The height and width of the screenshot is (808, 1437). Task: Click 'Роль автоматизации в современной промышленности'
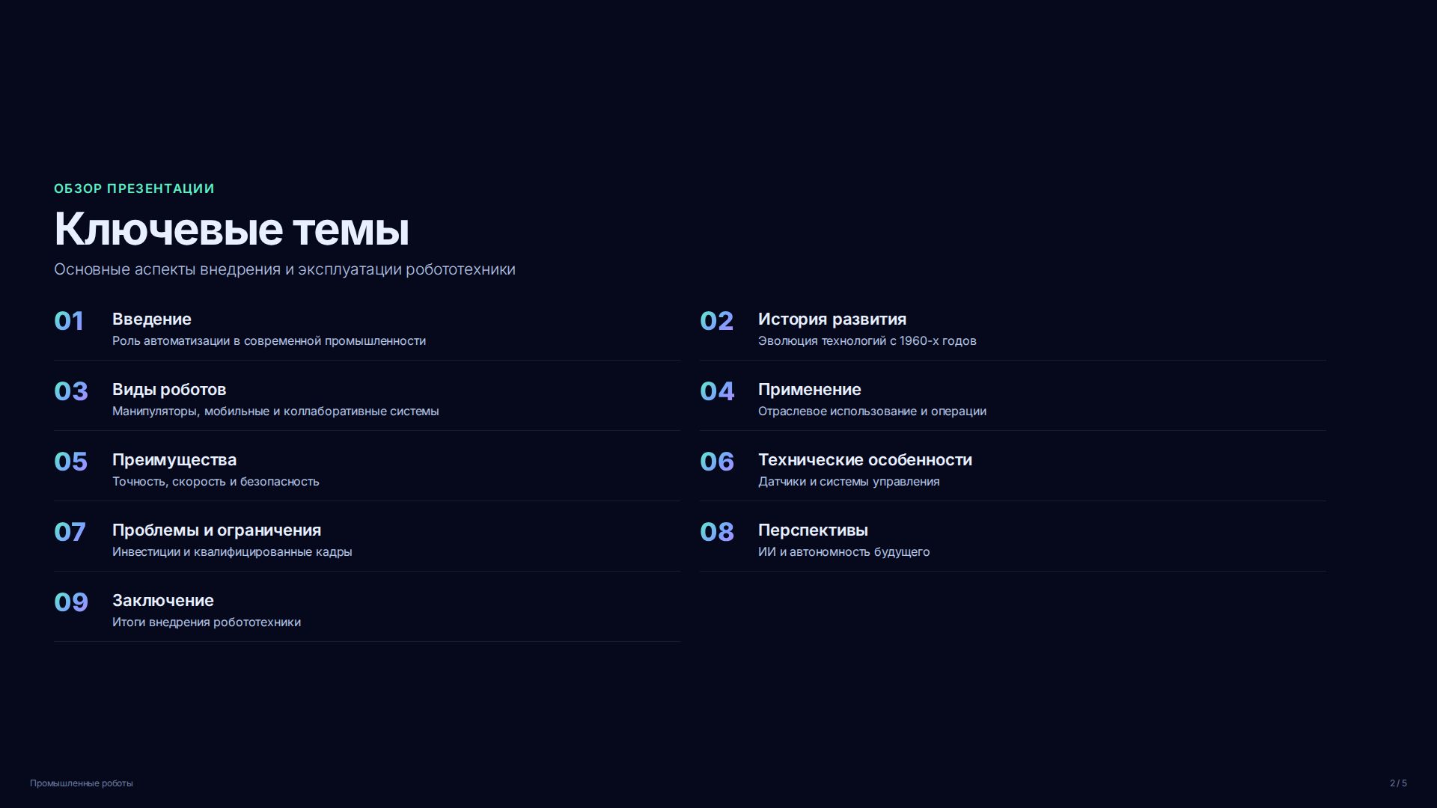[269, 341]
